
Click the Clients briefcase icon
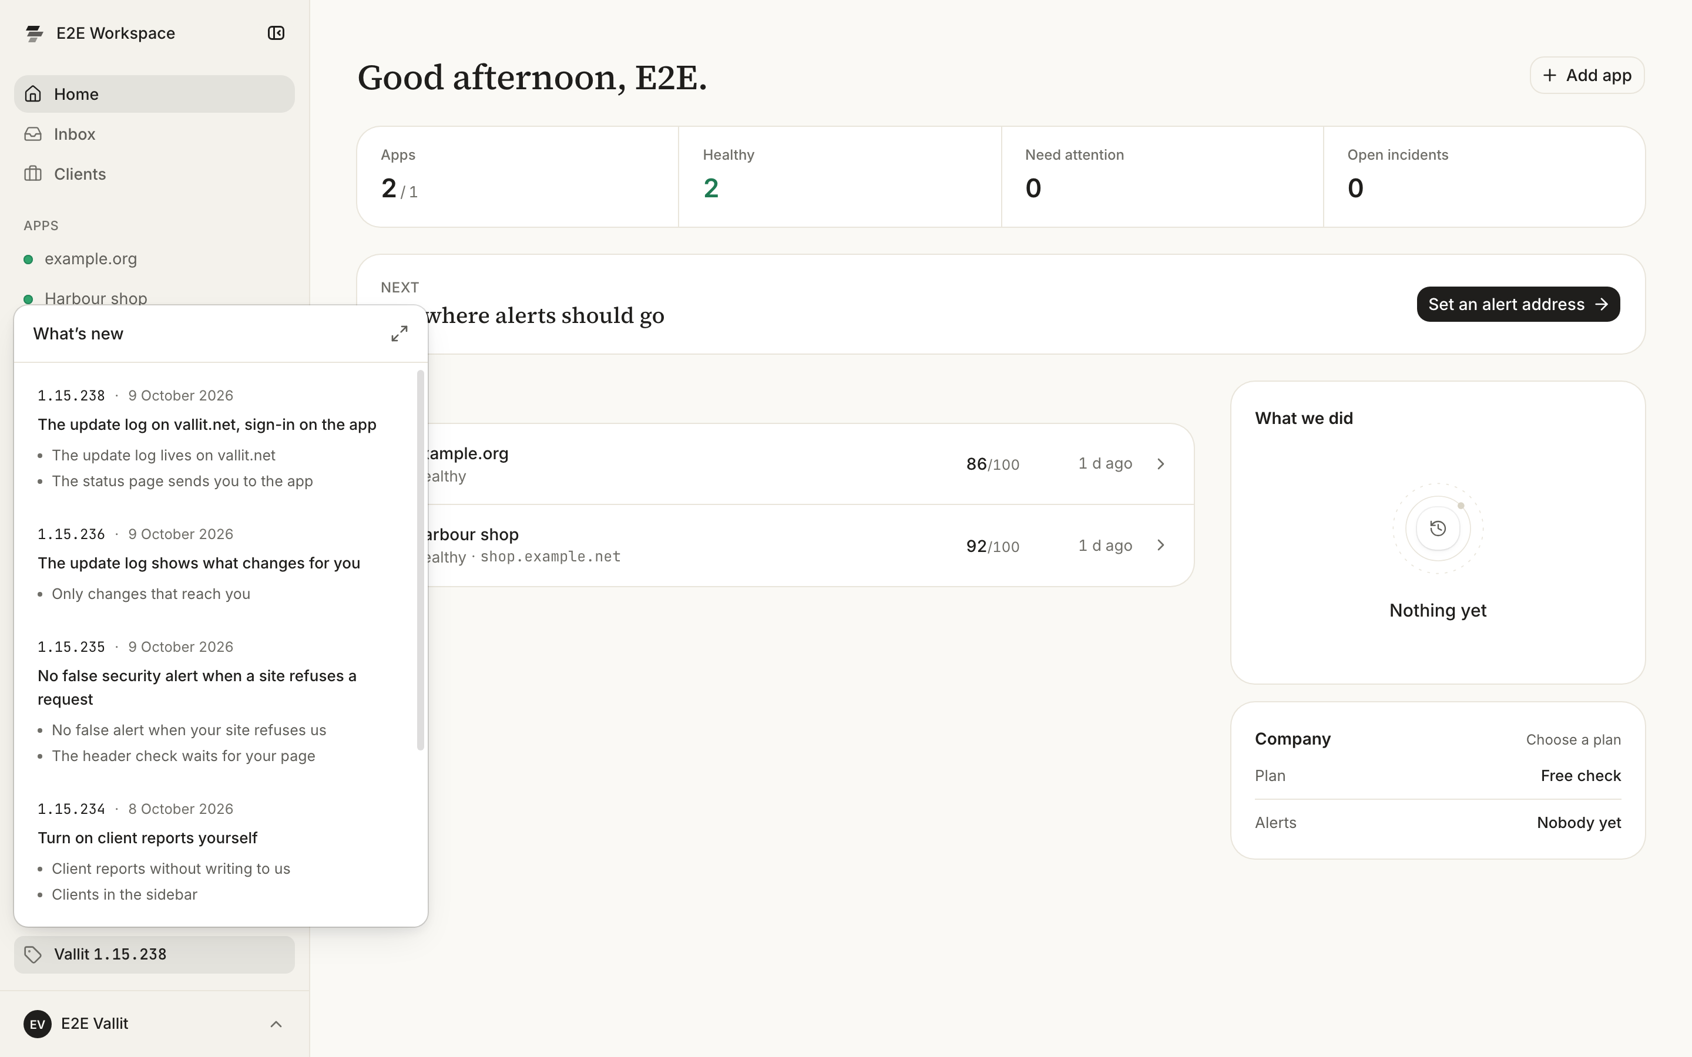point(33,173)
